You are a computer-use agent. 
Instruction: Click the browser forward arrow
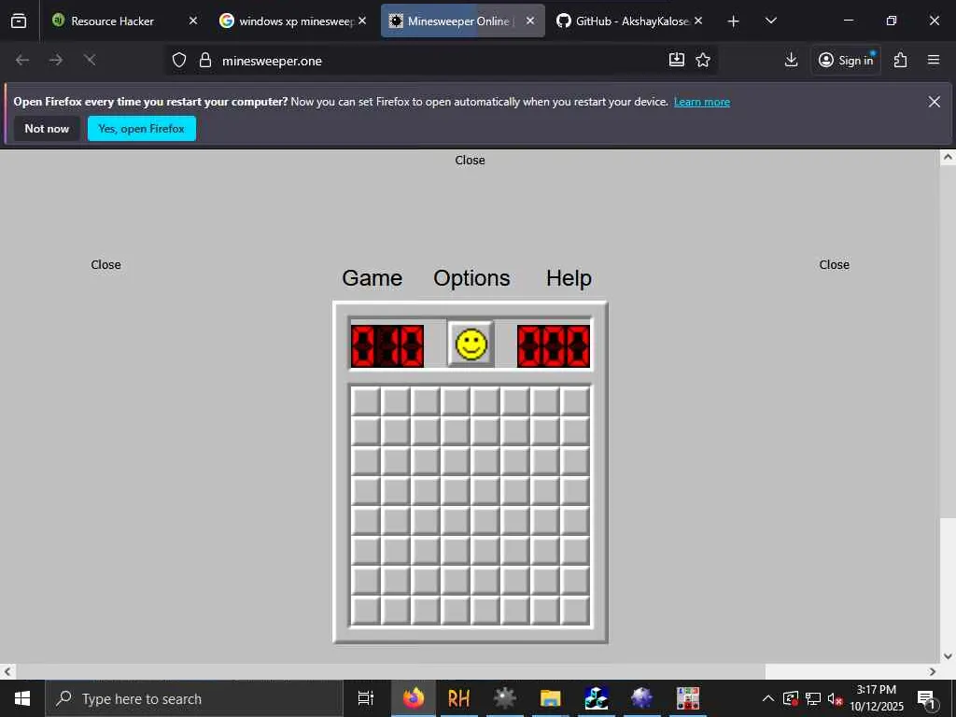pos(56,60)
